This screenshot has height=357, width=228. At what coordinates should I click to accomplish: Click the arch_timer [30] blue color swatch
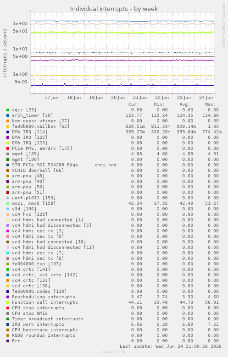pyautogui.click(x=8, y=115)
